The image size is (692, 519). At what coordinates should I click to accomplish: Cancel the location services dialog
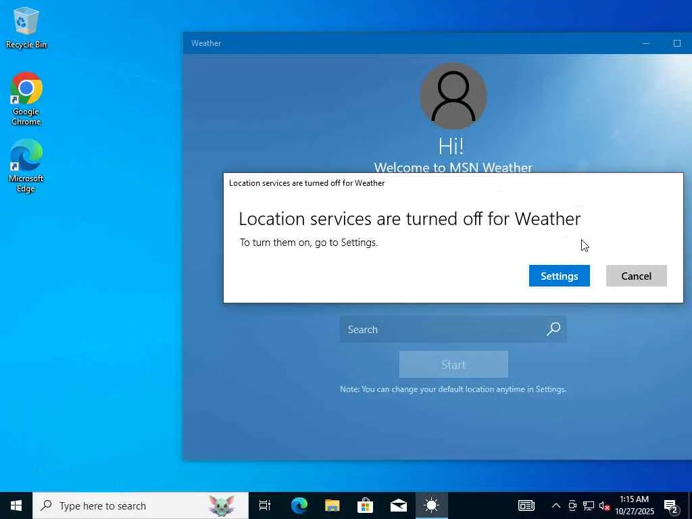coord(636,276)
